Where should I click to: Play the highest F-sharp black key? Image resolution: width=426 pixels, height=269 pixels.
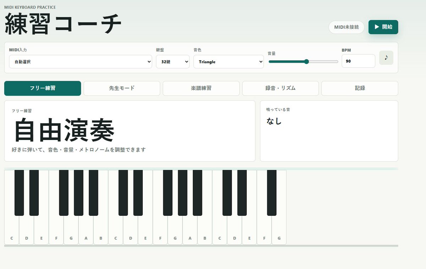(x=272, y=193)
